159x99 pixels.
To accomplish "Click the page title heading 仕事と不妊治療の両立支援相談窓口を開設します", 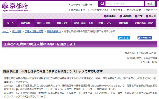I will (x=40, y=44).
